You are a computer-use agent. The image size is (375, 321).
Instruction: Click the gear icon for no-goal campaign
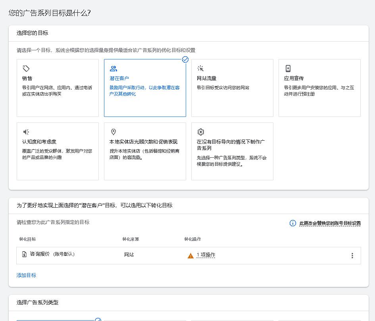(201, 132)
